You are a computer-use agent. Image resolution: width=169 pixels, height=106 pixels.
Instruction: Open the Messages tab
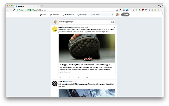82,15
